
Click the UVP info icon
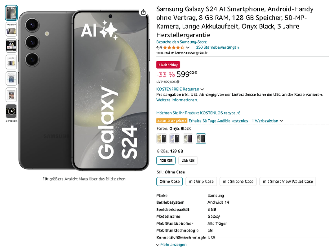point(178,82)
